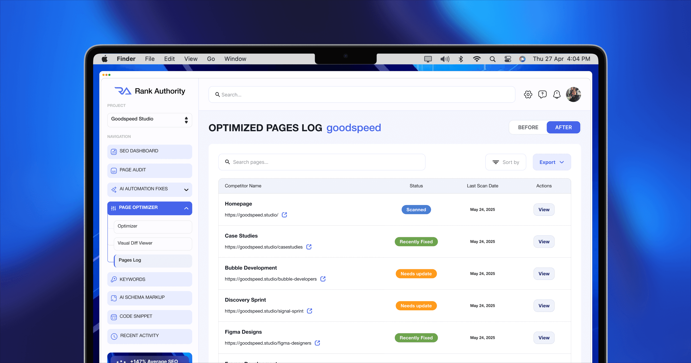This screenshot has height=363, width=691.
Task: View the Bubble Development page details
Action: point(544,274)
